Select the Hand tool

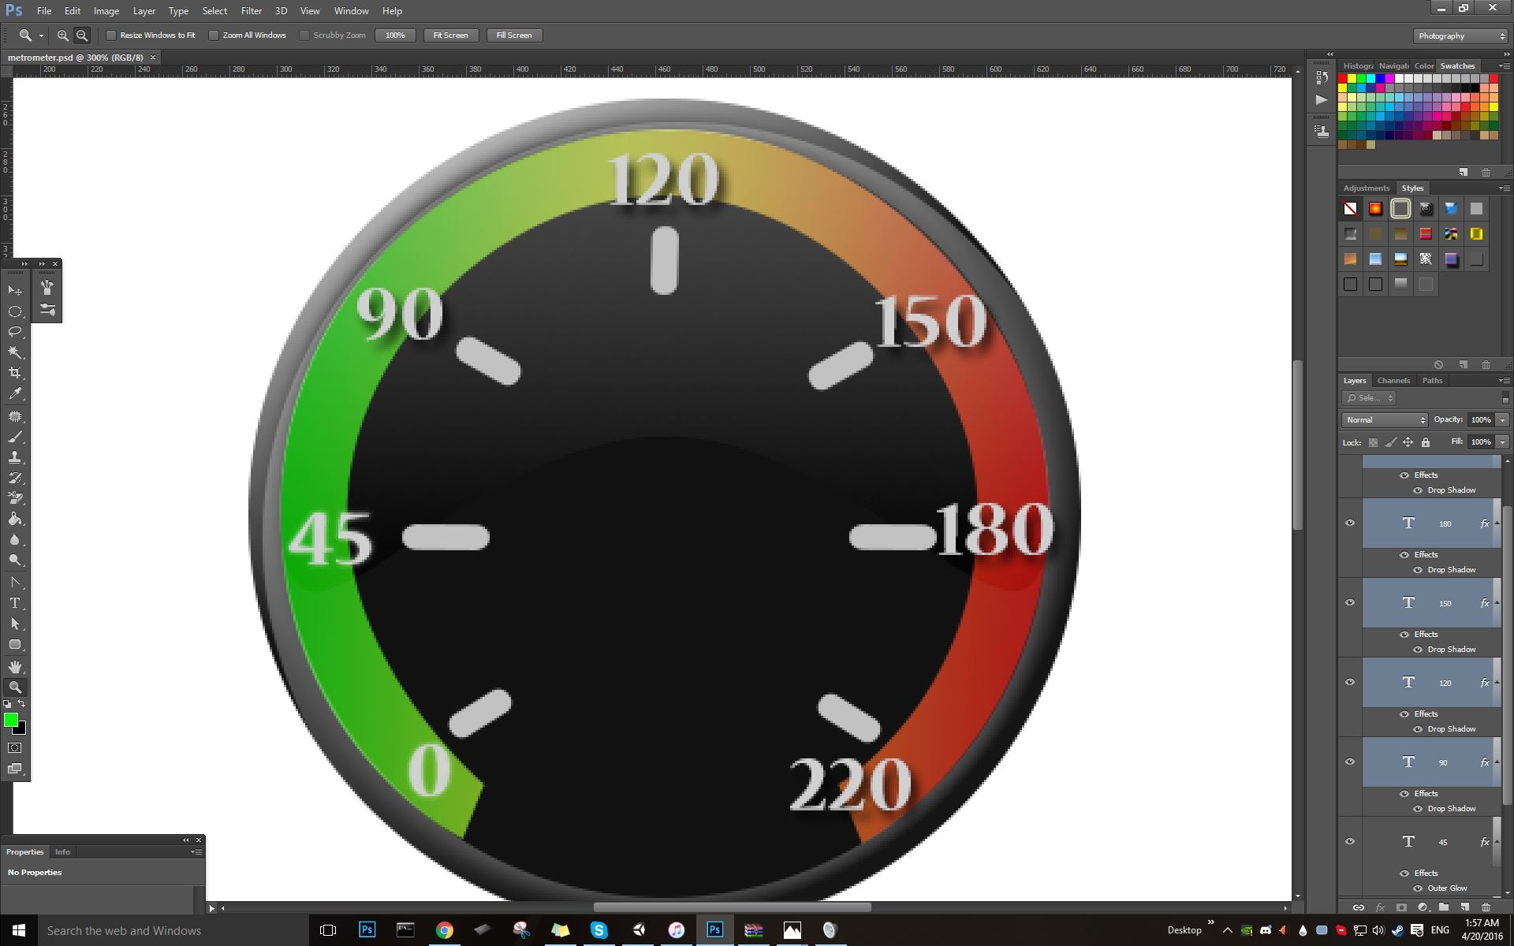[x=15, y=667]
